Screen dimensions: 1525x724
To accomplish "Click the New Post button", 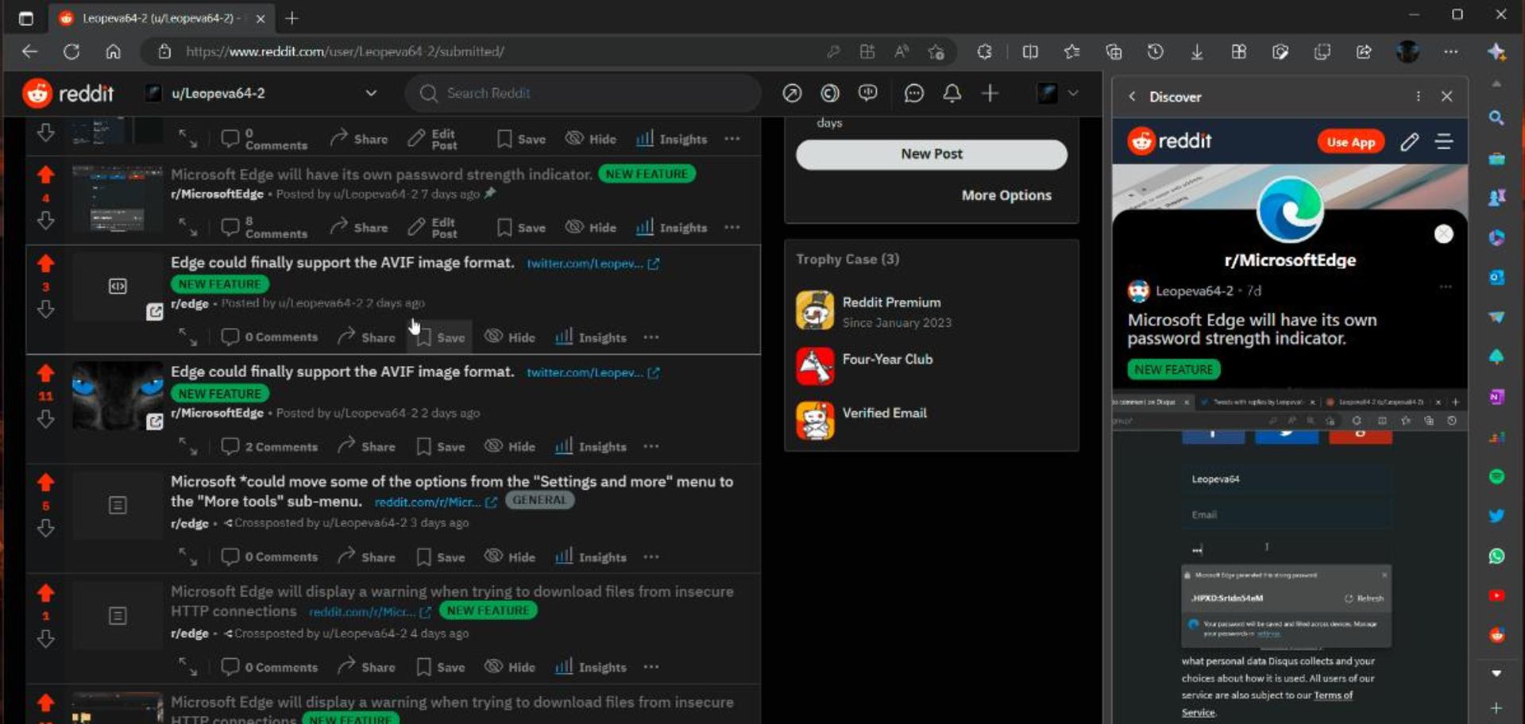I will click(932, 154).
